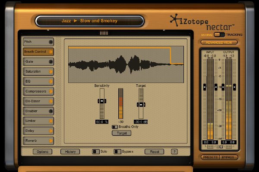Select the Limiter module tab
This screenshot has width=259, height=172.
tap(38, 121)
